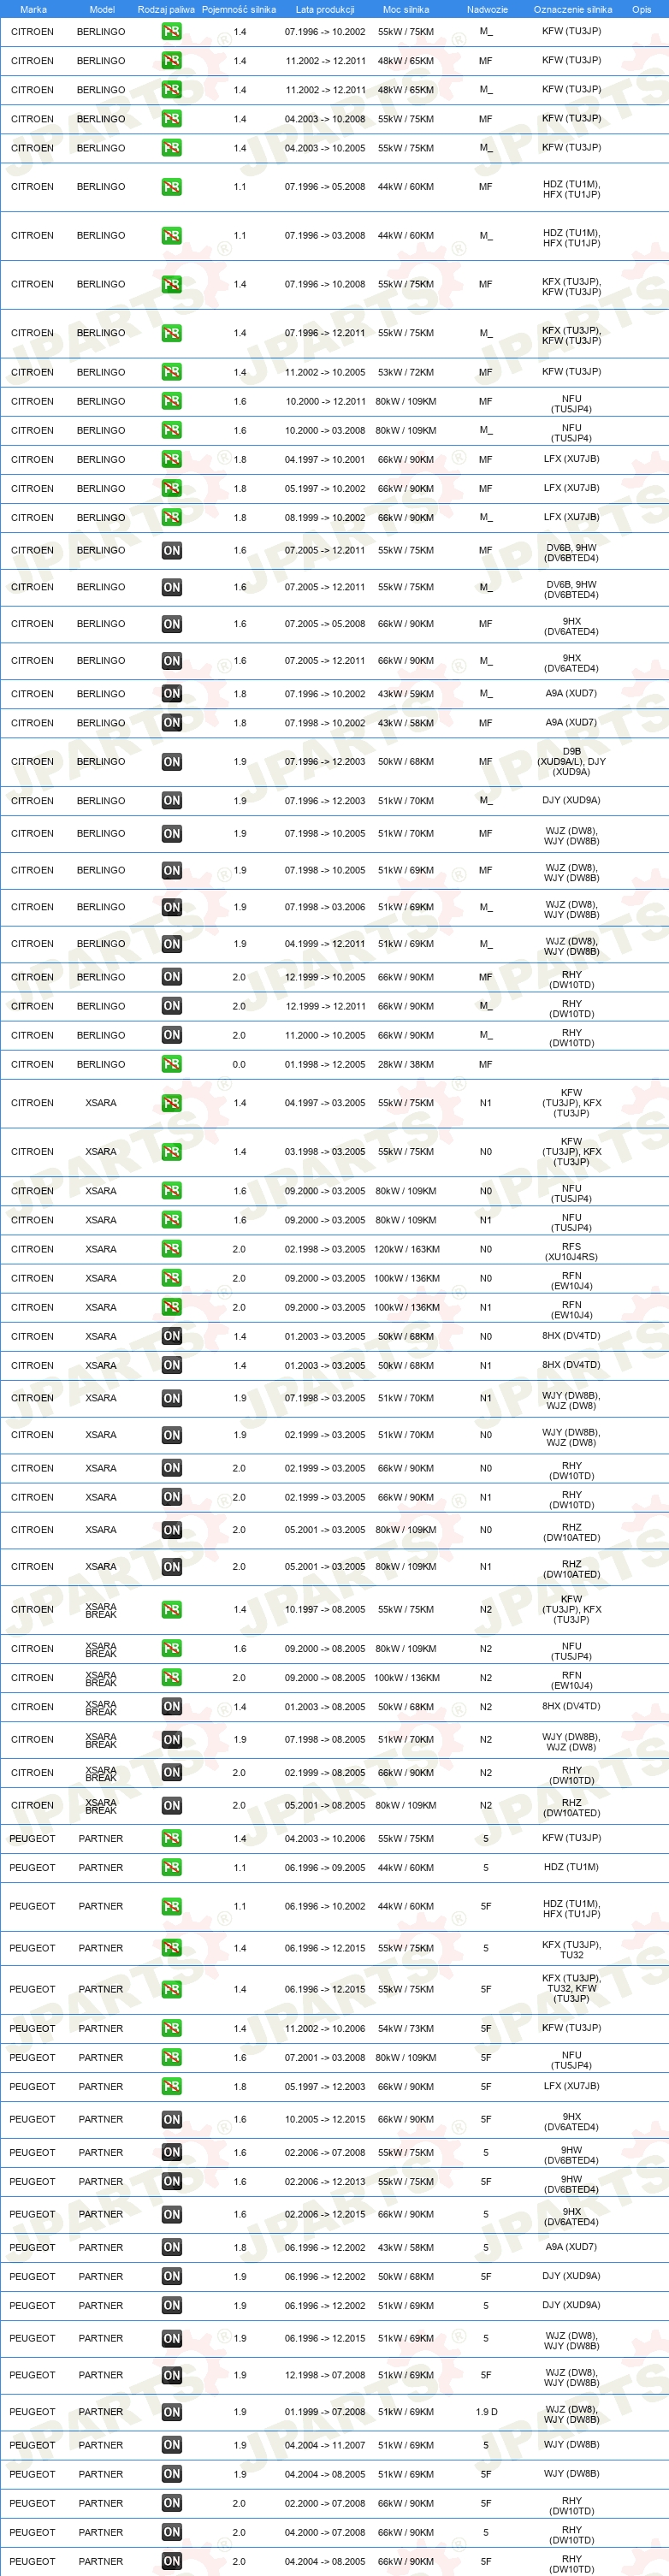Select the '120kW / 163KM' power cell
Screen dimensions: 669x2576
tap(406, 1249)
